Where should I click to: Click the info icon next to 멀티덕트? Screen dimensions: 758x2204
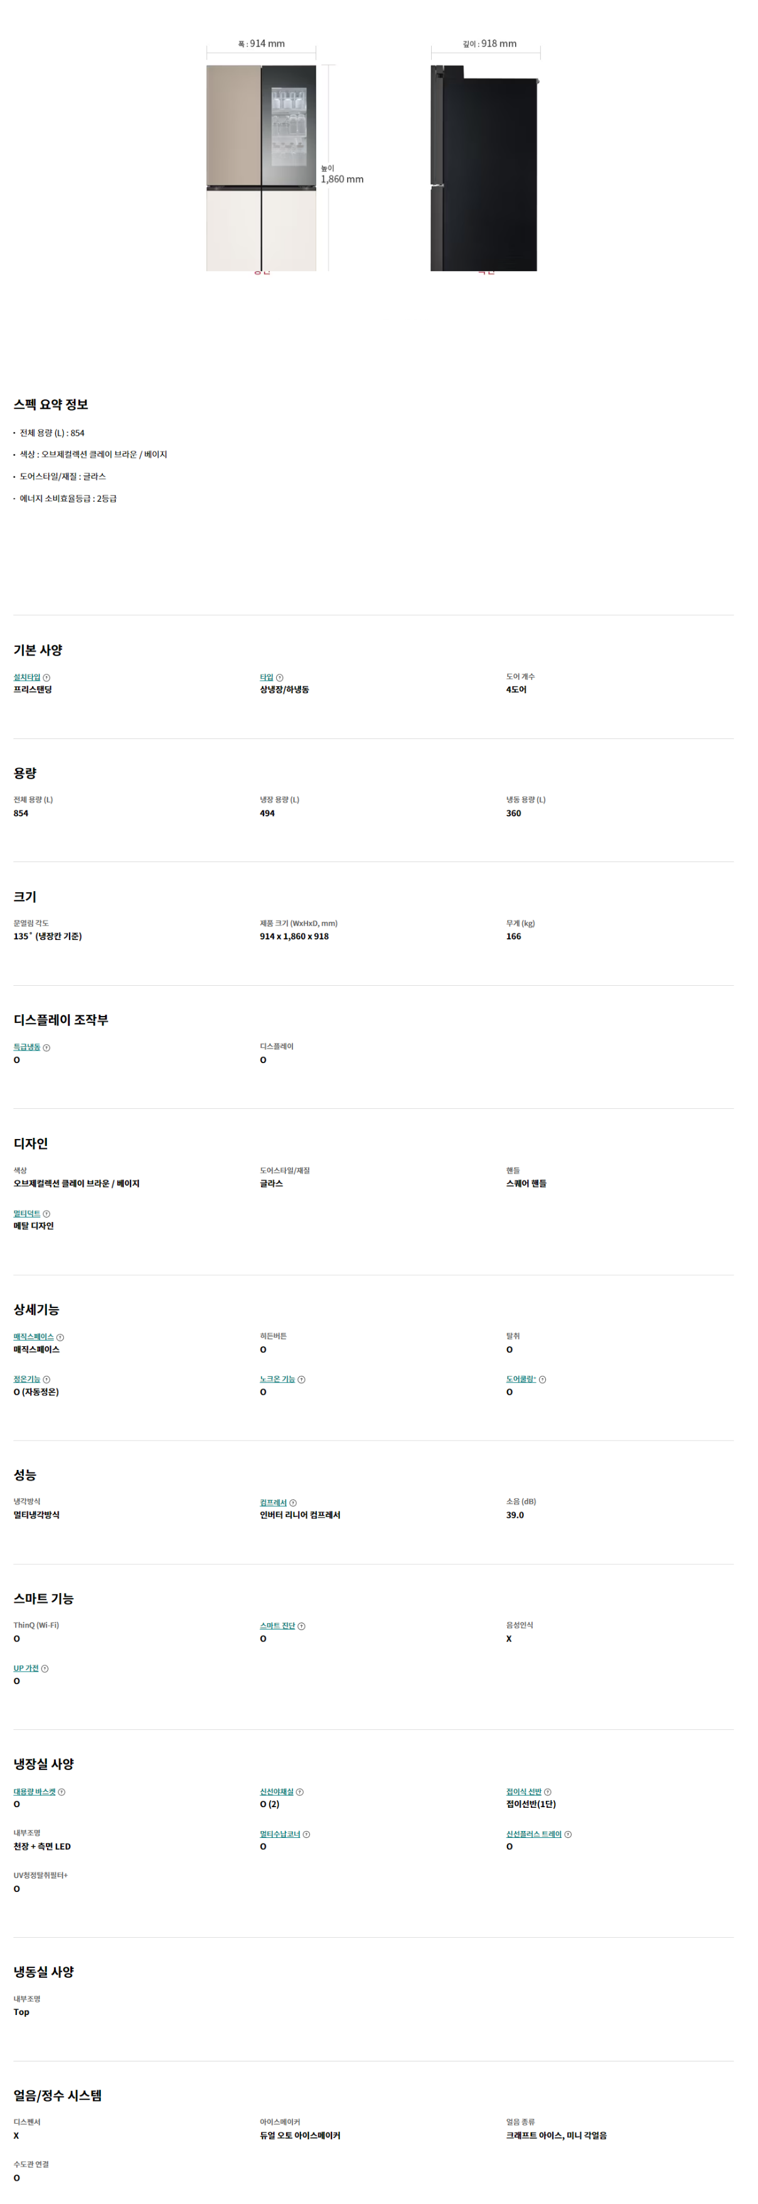(46, 1213)
